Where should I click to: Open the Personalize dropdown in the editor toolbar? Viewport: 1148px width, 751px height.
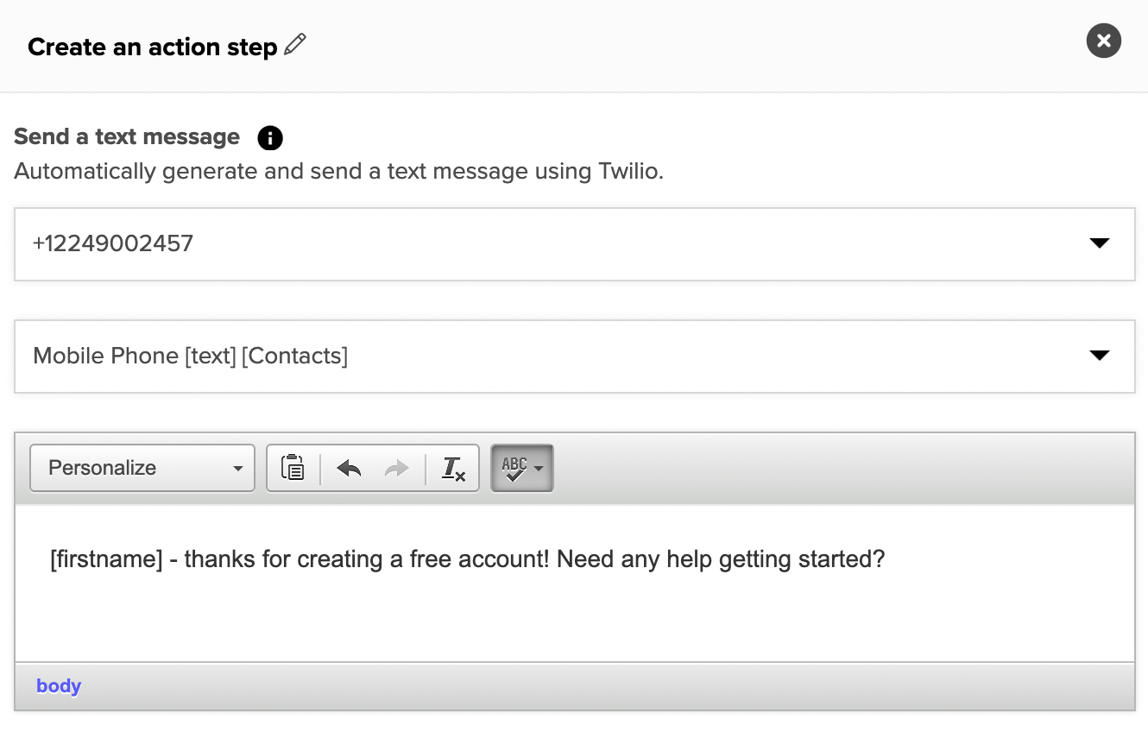142,468
